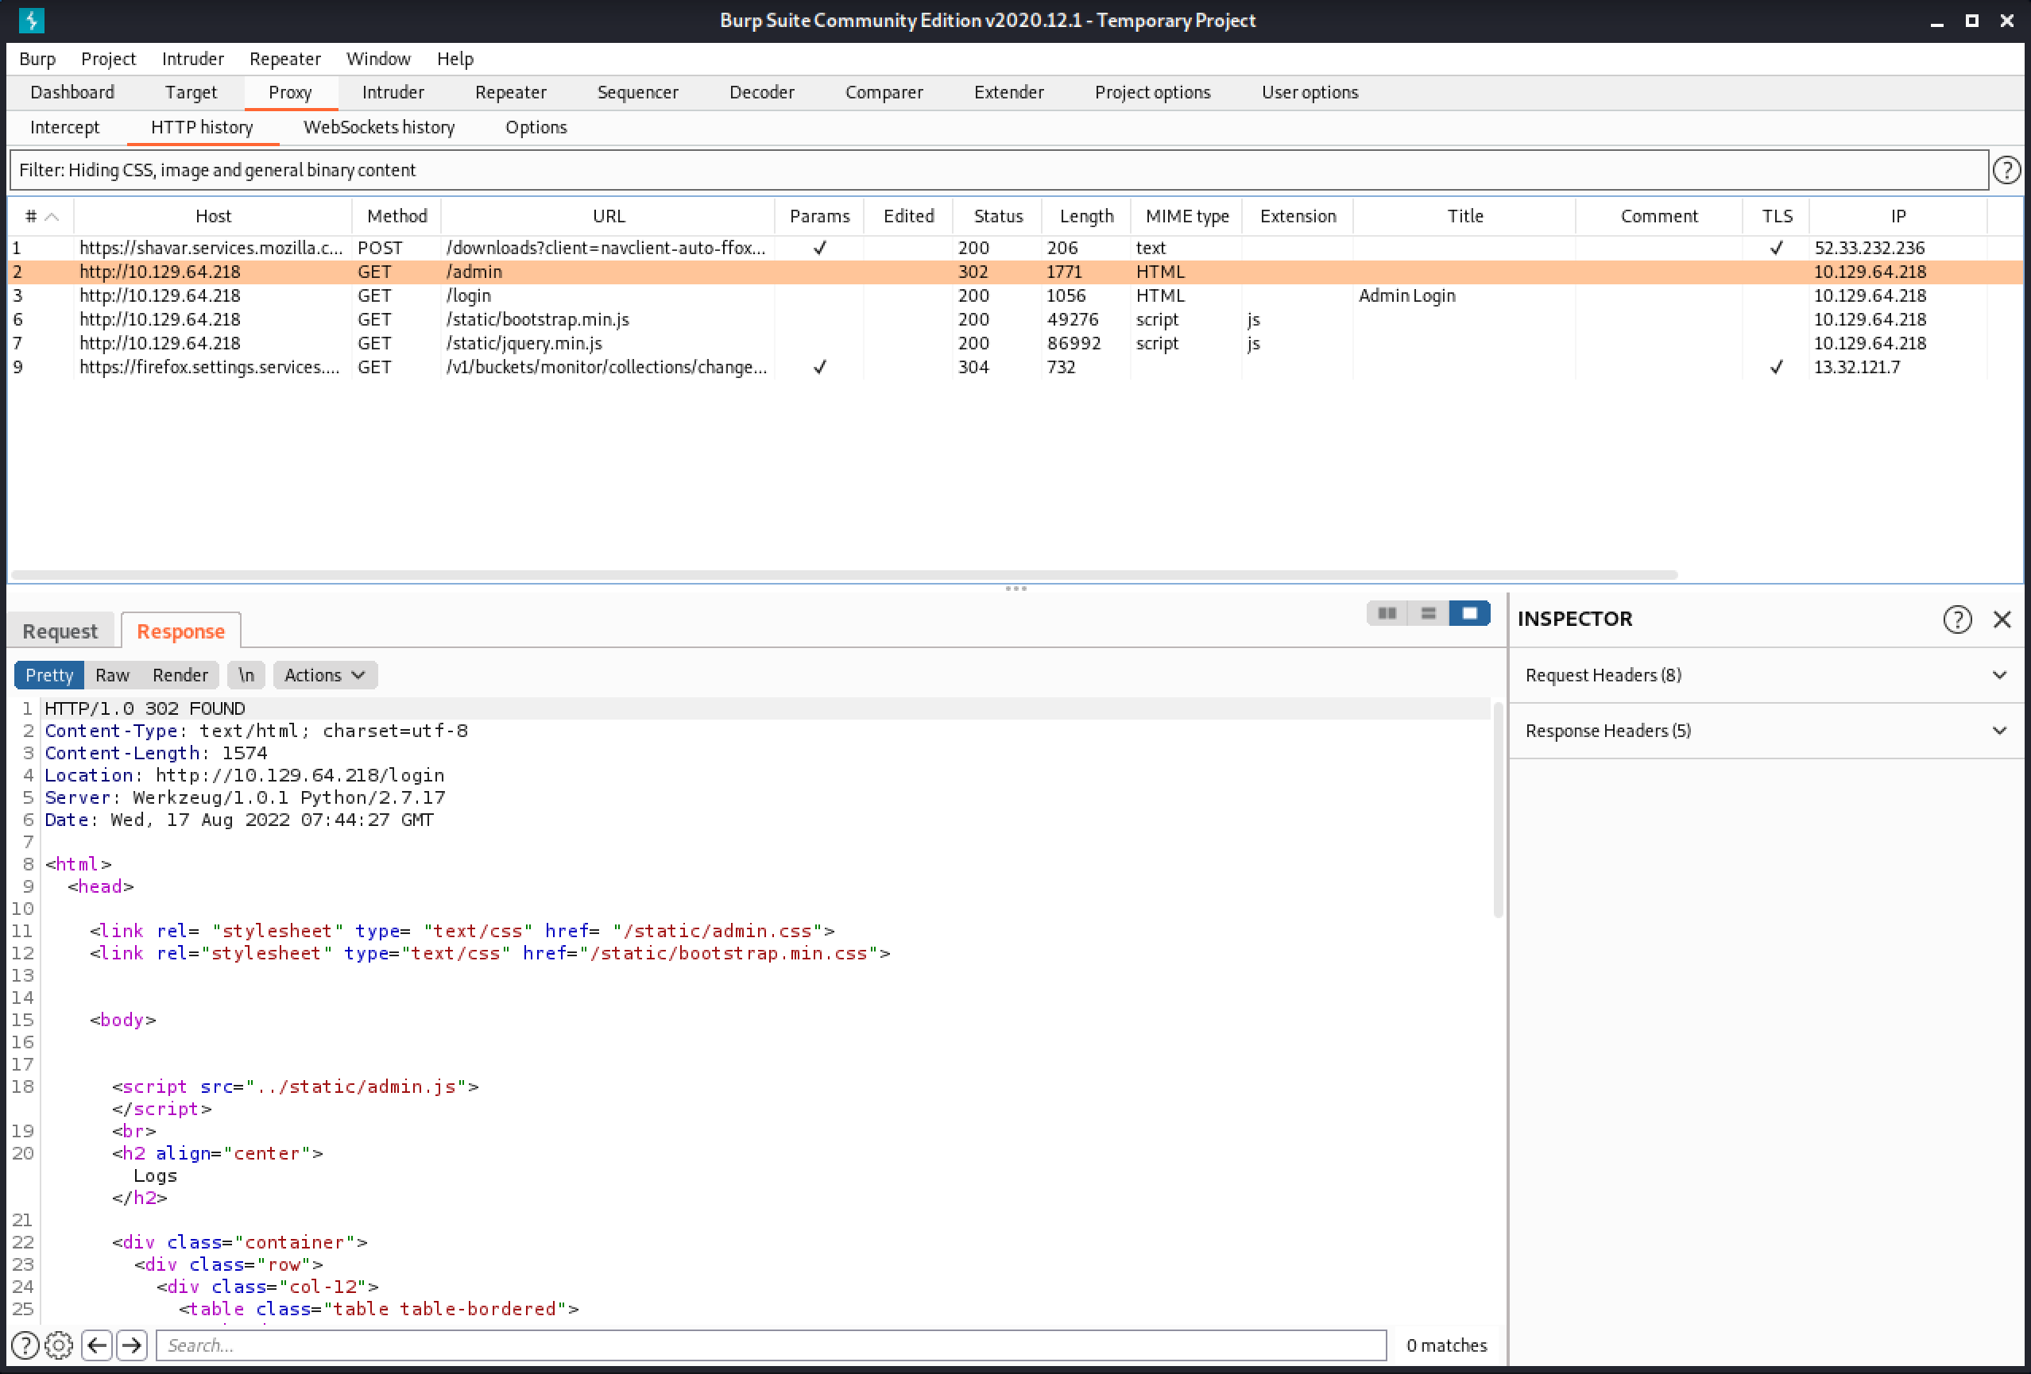
Task: Select the firefox.settings.services GET row
Action: [1015, 368]
